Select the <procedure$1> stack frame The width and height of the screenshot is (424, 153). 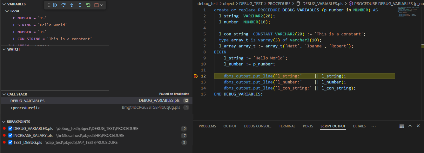pyautogui.click(x=25, y=108)
